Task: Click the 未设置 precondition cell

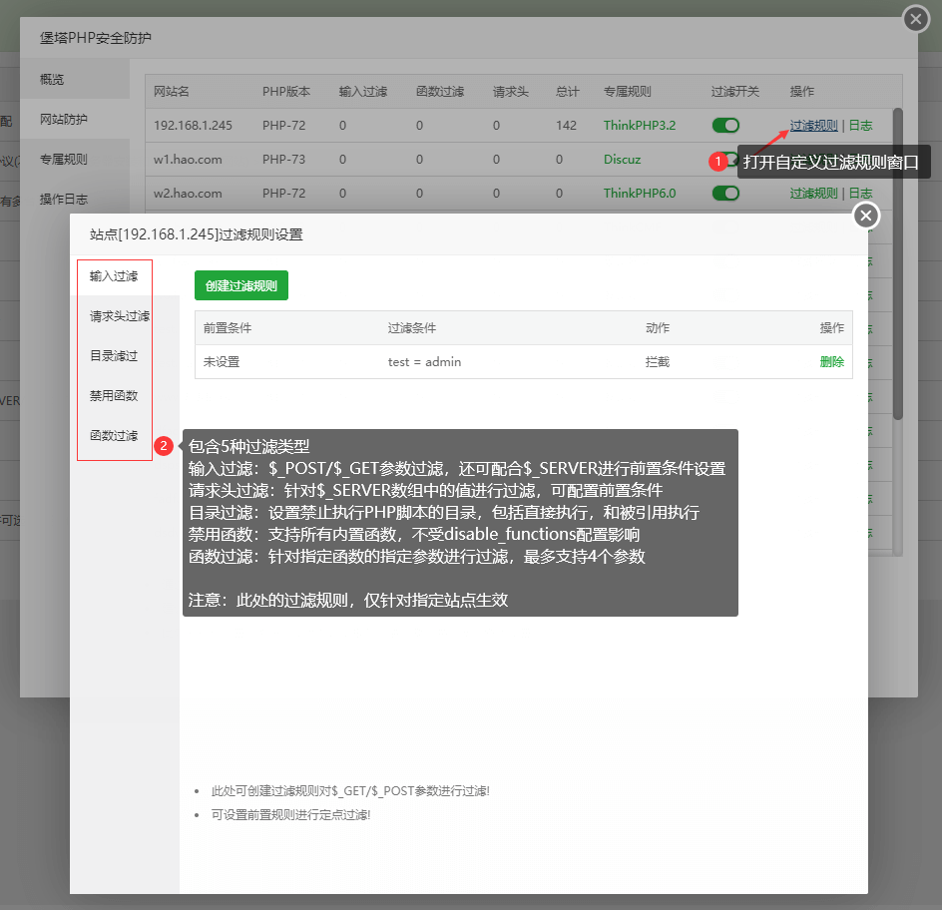Action: tap(222, 361)
